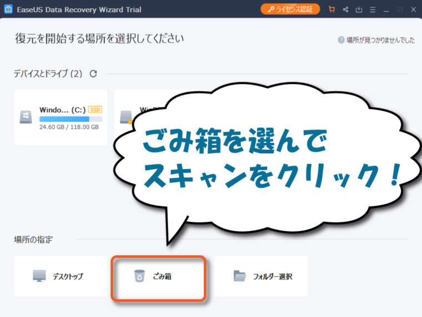
Task: Select the second drive icon with lock
Action: [127, 117]
